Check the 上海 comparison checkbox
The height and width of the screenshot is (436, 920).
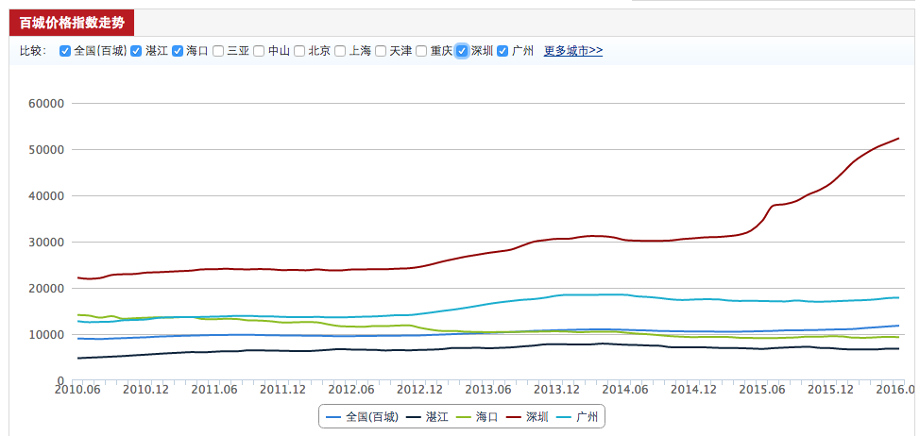click(x=340, y=51)
